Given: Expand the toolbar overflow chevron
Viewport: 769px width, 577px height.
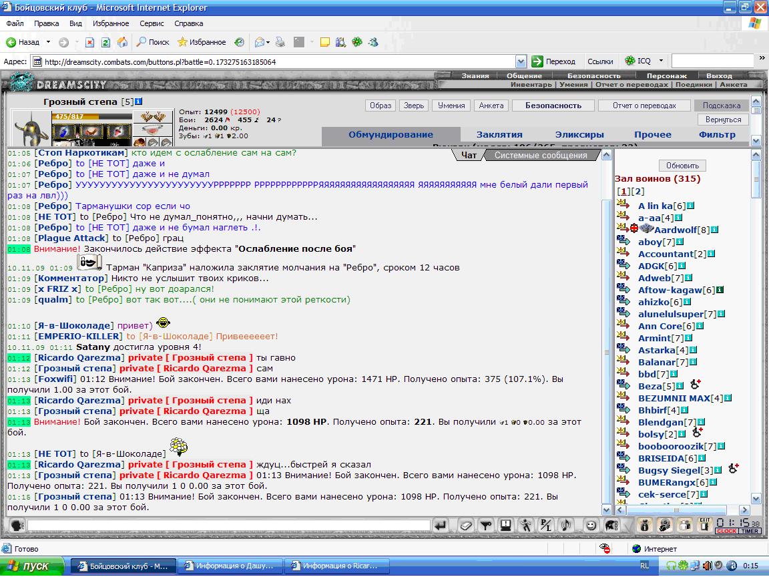Looking at the screenshot, I should click(762, 58).
